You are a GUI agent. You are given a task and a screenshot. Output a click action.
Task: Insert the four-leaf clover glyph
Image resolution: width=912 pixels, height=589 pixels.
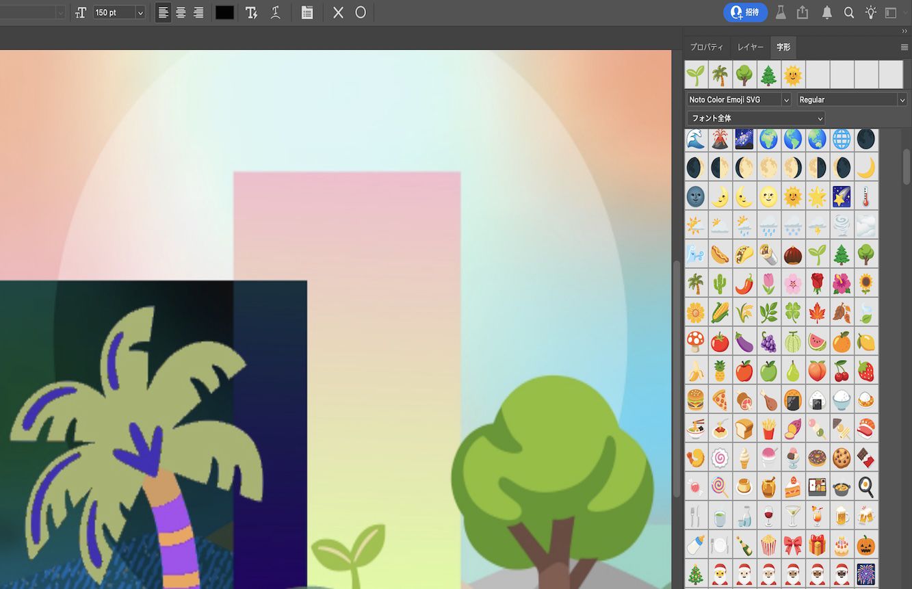pos(793,313)
